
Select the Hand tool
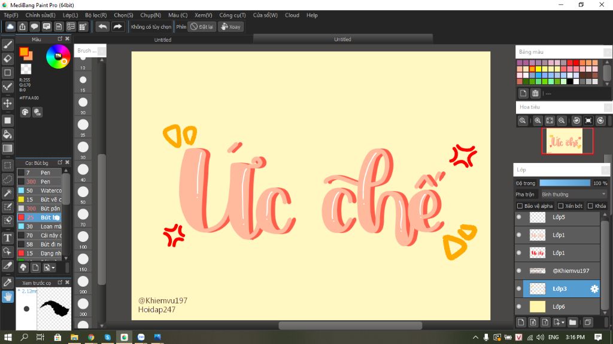click(x=7, y=297)
